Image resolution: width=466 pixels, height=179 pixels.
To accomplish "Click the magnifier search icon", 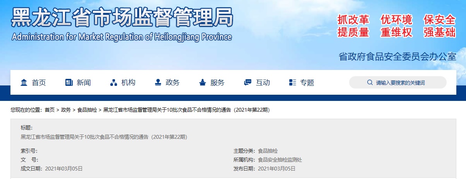I will tap(370, 82).
